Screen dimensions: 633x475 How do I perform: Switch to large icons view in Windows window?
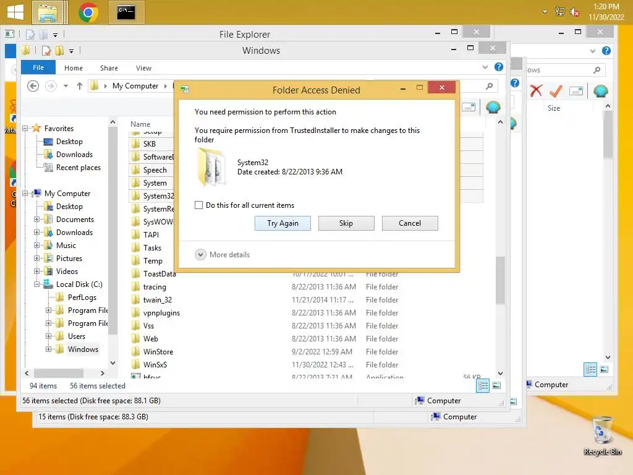pos(496,385)
